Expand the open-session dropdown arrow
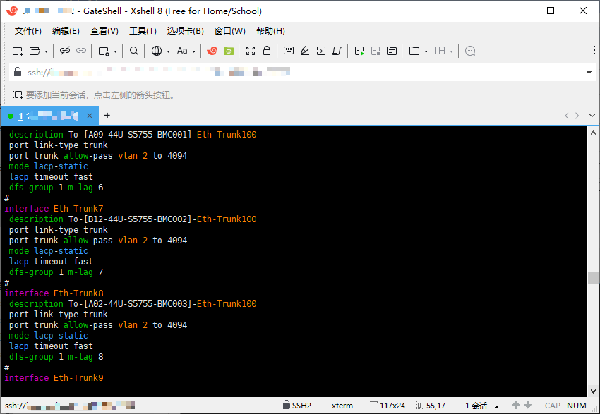This screenshot has width=600, height=414. [x=47, y=51]
